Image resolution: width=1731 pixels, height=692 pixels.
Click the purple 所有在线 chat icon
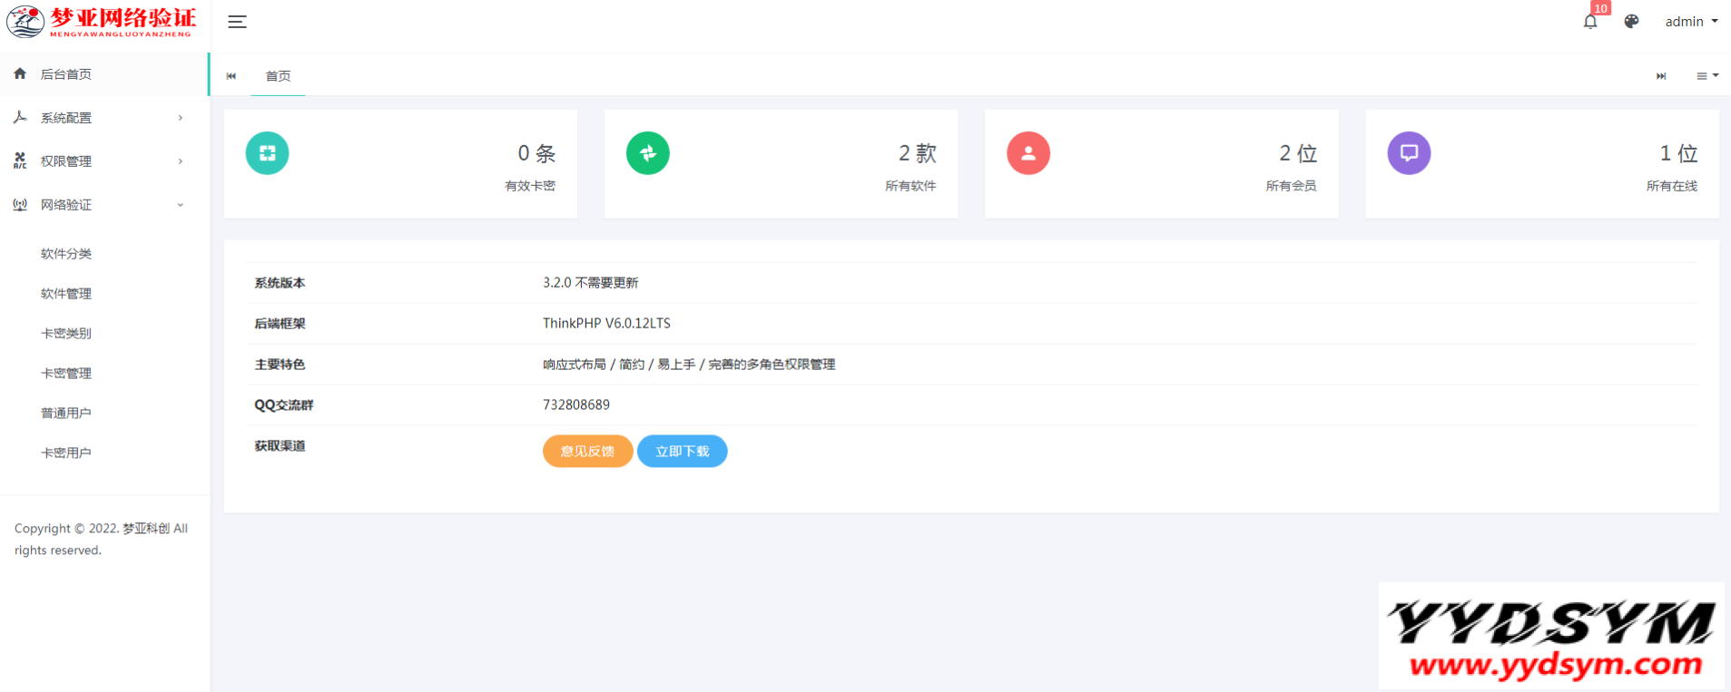pyautogui.click(x=1408, y=153)
